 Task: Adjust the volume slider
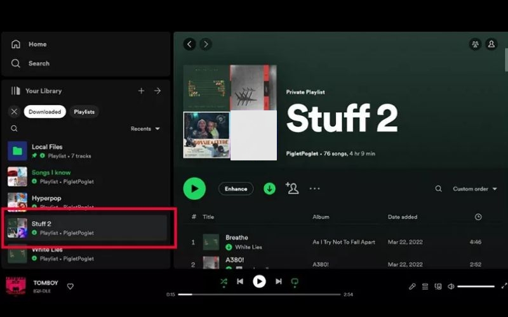(476, 287)
